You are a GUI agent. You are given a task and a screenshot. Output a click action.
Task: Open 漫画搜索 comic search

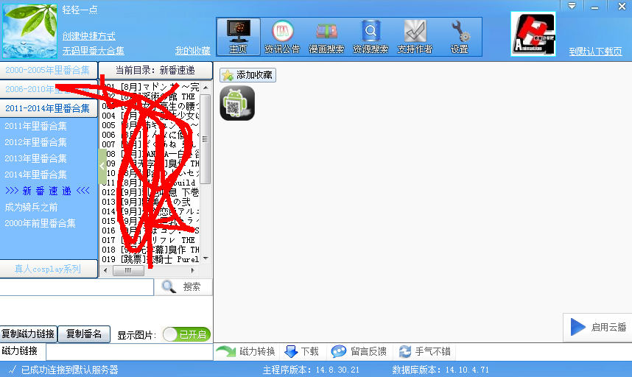326,36
